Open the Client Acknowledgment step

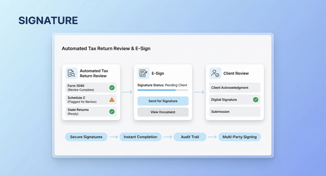tap(235, 88)
